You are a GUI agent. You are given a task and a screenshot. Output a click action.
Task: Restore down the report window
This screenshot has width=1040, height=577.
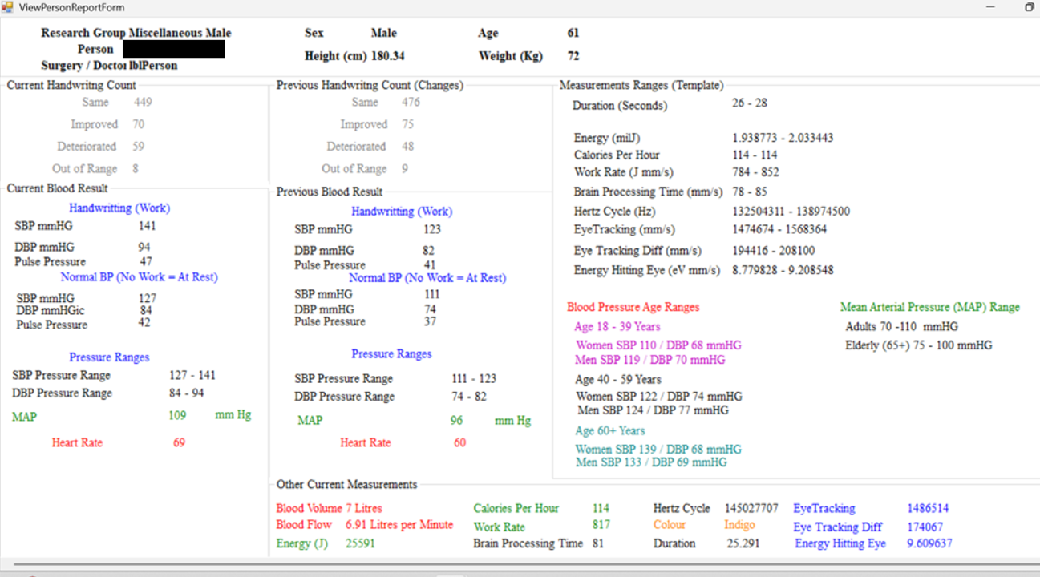[x=1029, y=6]
